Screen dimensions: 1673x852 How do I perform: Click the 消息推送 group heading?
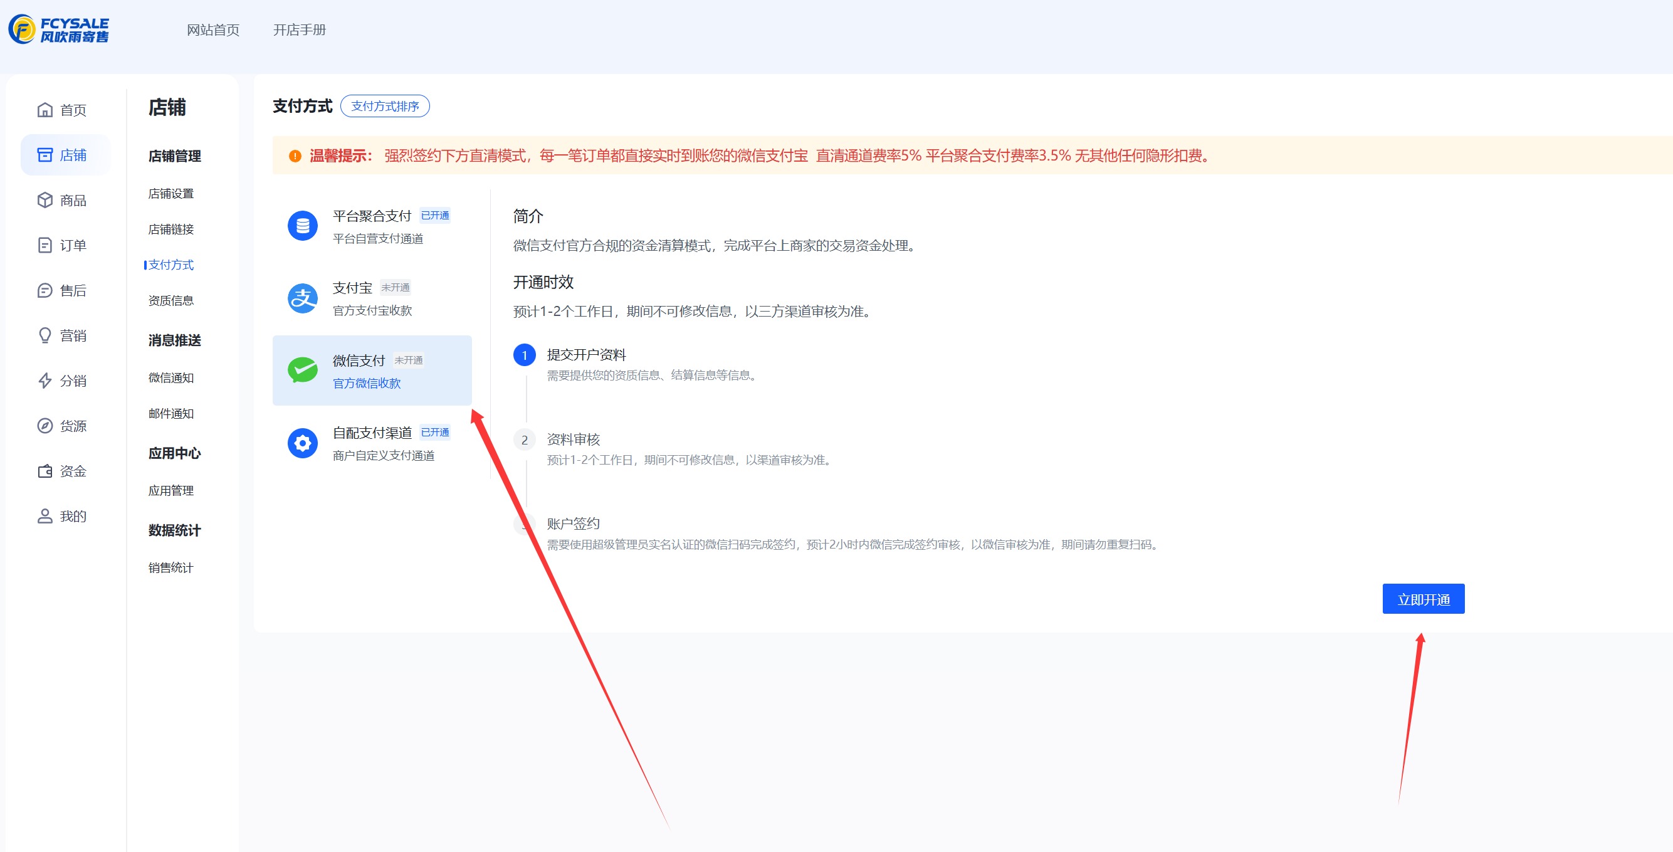175,340
